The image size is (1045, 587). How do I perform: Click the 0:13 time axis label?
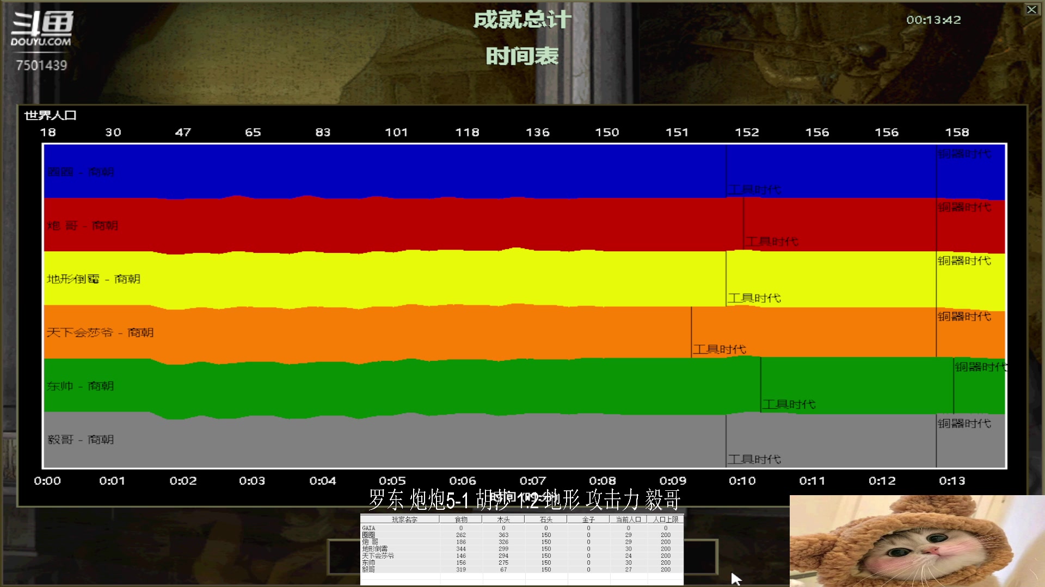point(952,480)
